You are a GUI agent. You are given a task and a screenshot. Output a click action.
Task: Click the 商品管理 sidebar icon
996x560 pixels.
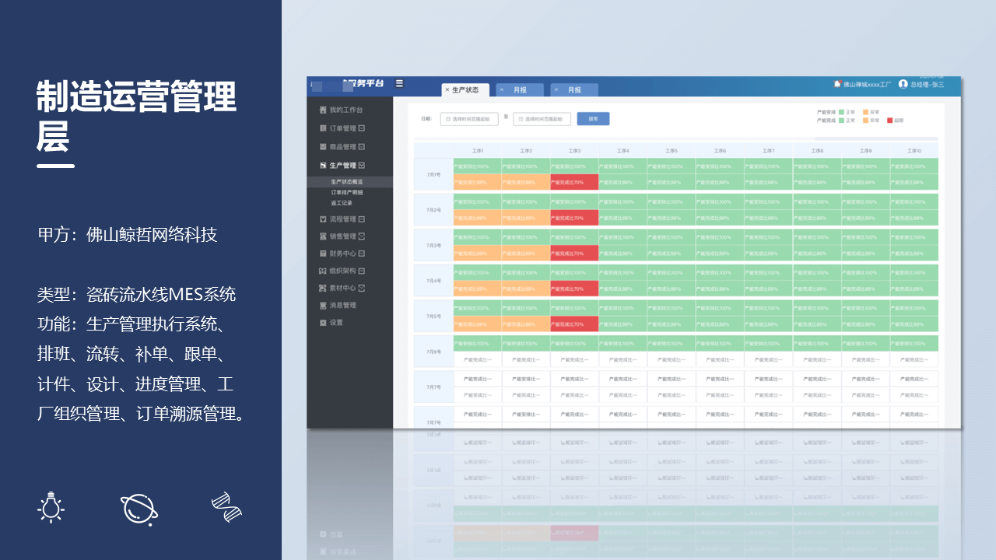tap(323, 147)
